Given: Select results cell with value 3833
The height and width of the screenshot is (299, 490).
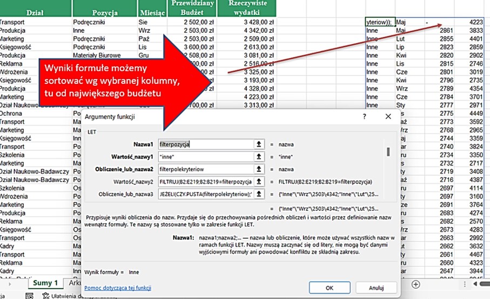Looking at the screenshot, I should point(469,31).
